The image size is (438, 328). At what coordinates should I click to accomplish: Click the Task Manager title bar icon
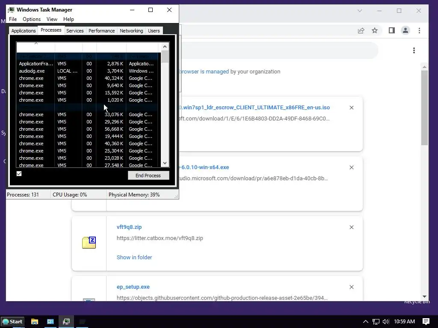(11, 10)
